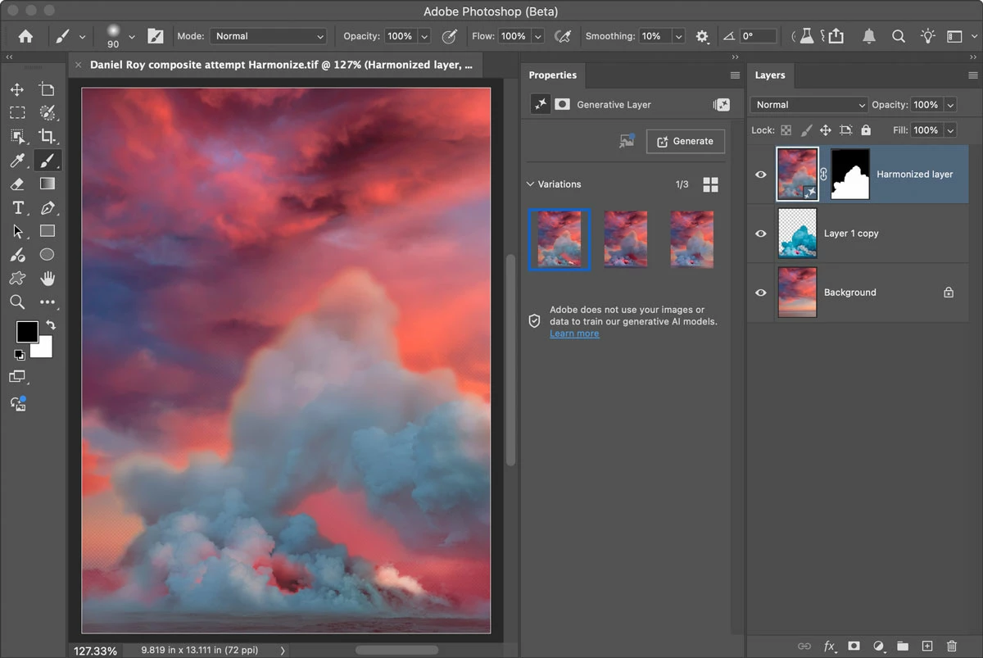Select the Crop tool

click(x=48, y=136)
